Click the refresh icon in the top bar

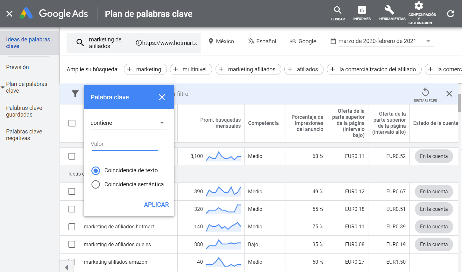coord(450,14)
